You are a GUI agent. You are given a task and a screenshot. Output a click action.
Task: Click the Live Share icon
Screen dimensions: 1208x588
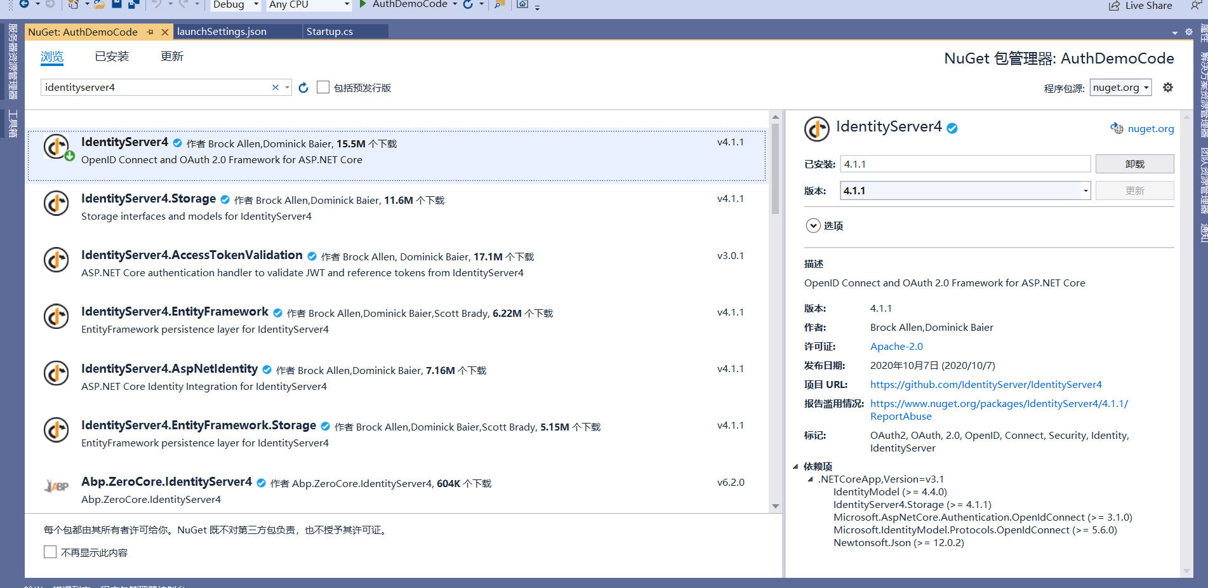point(1114,6)
